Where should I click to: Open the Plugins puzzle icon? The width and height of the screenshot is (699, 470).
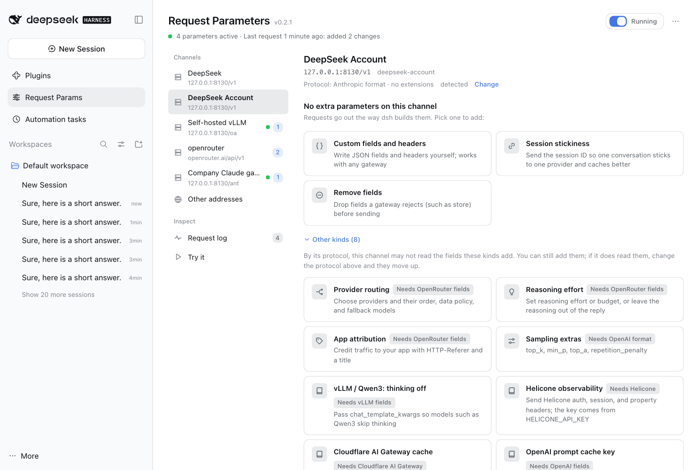(17, 76)
